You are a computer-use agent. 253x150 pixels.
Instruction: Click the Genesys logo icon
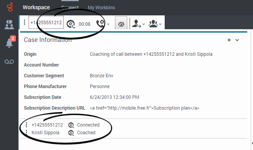pyautogui.click(x=10, y=7)
